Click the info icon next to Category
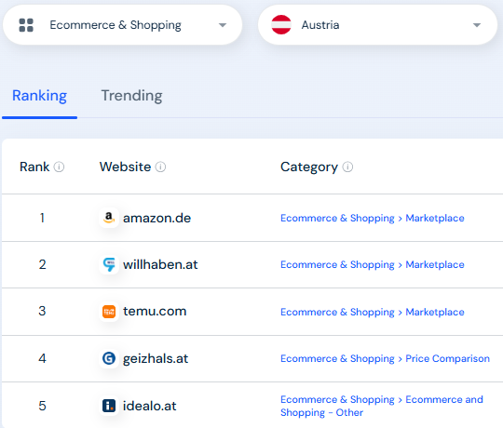 coord(347,167)
